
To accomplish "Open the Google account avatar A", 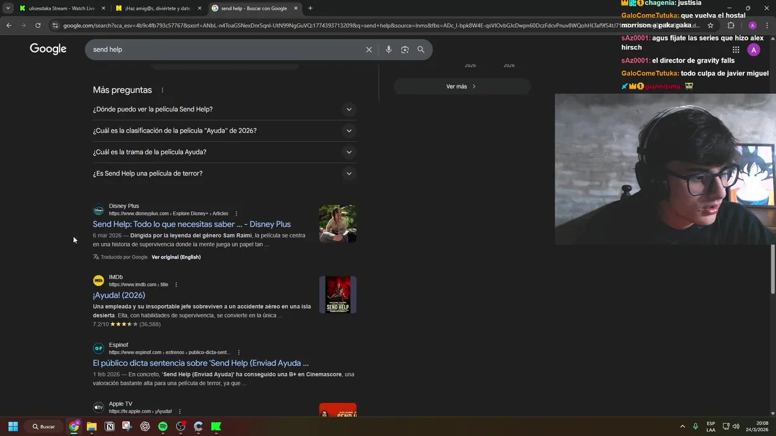I will point(754,50).
